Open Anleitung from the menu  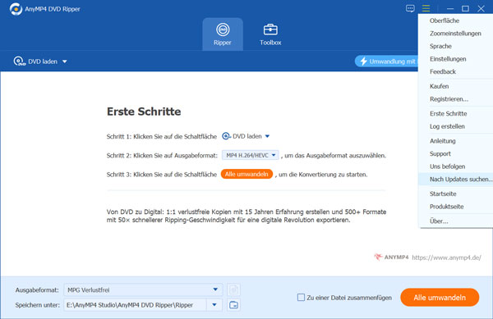tap(442, 141)
